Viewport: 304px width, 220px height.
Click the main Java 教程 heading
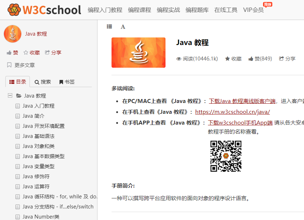click(192, 42)
